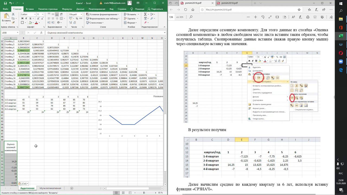Adjust the Excel zoom slider

click(144, 193)
